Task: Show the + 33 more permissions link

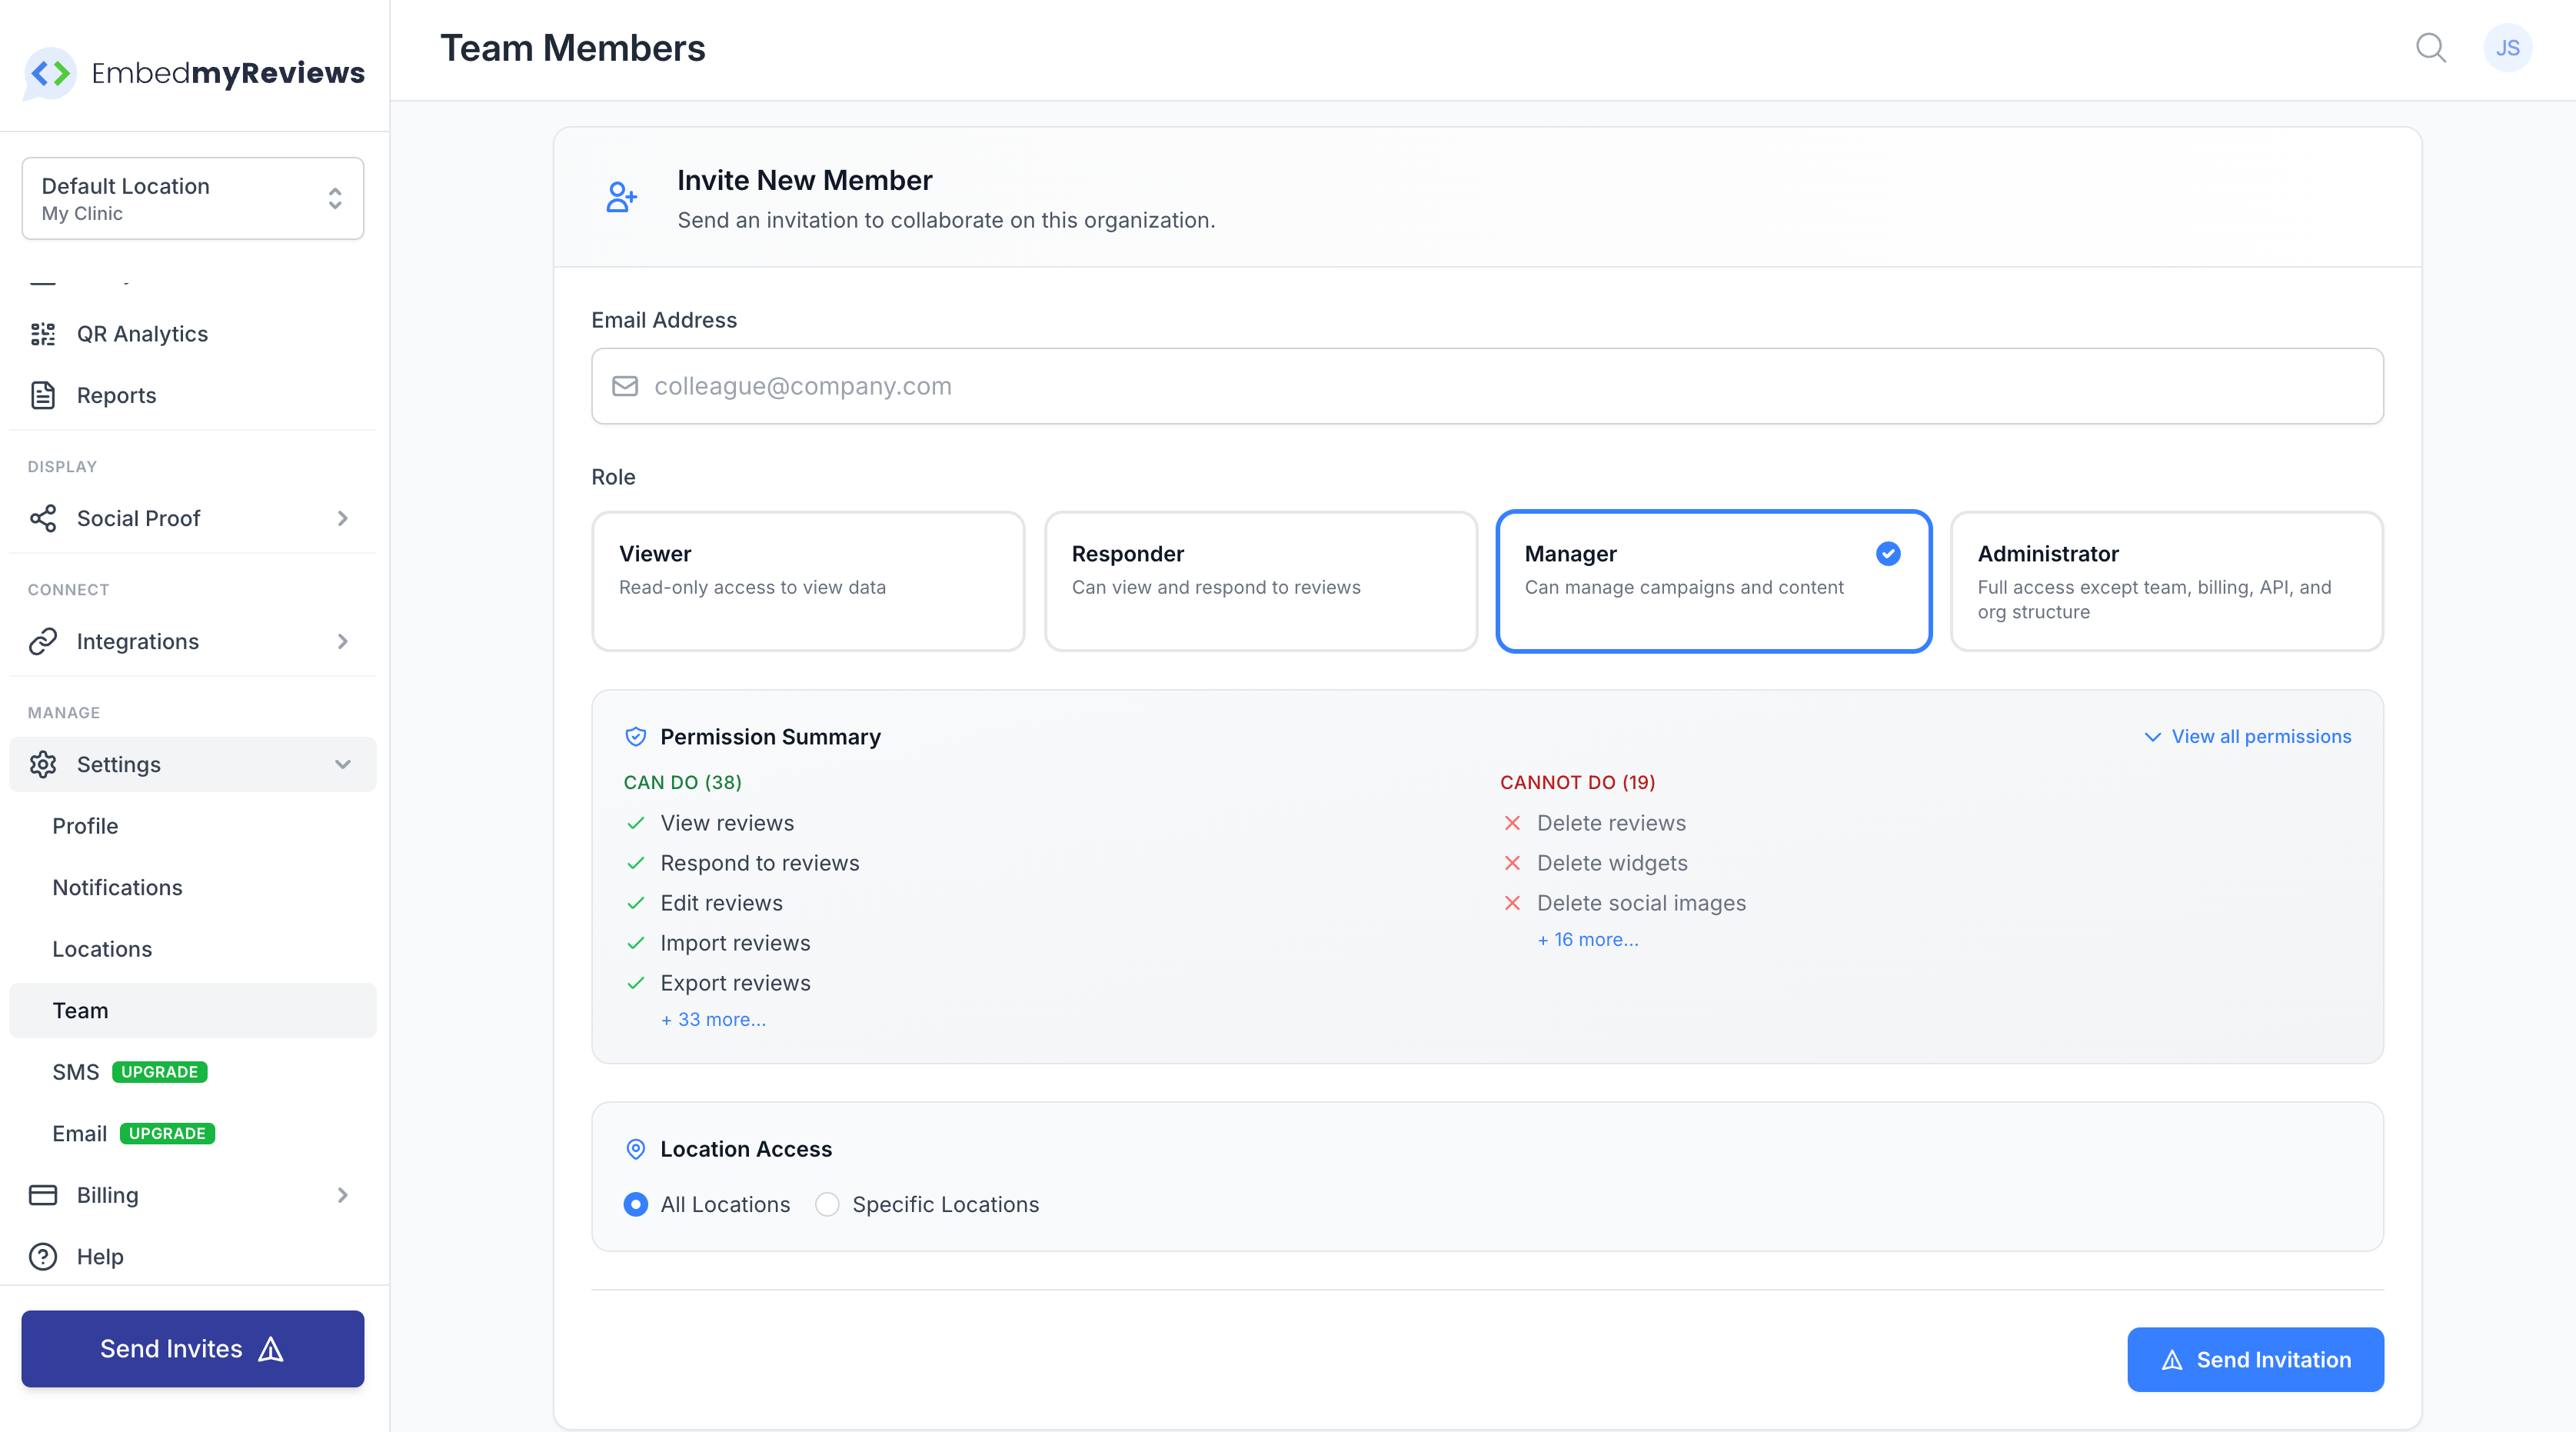Action: click(713, 1019)
